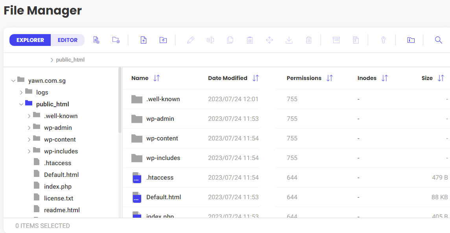This screenshot has width=450, height=233.
Task: Click the New File toolbar icon
Action: 96,40
